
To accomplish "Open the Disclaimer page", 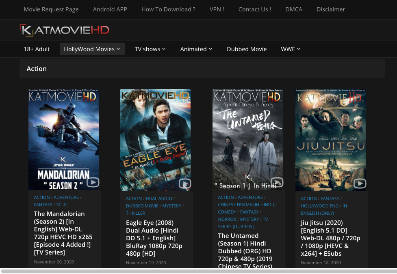I will [331, 9].
